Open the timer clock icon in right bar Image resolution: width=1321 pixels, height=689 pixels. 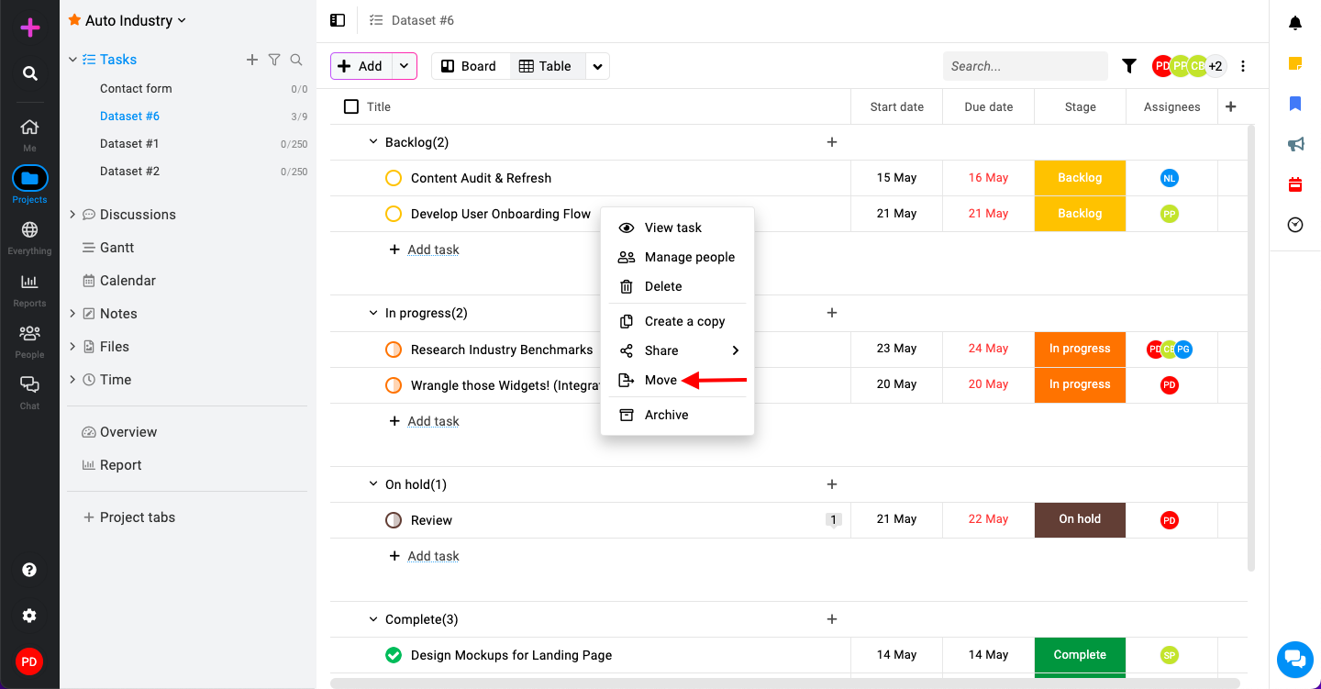coord(1295,225)
